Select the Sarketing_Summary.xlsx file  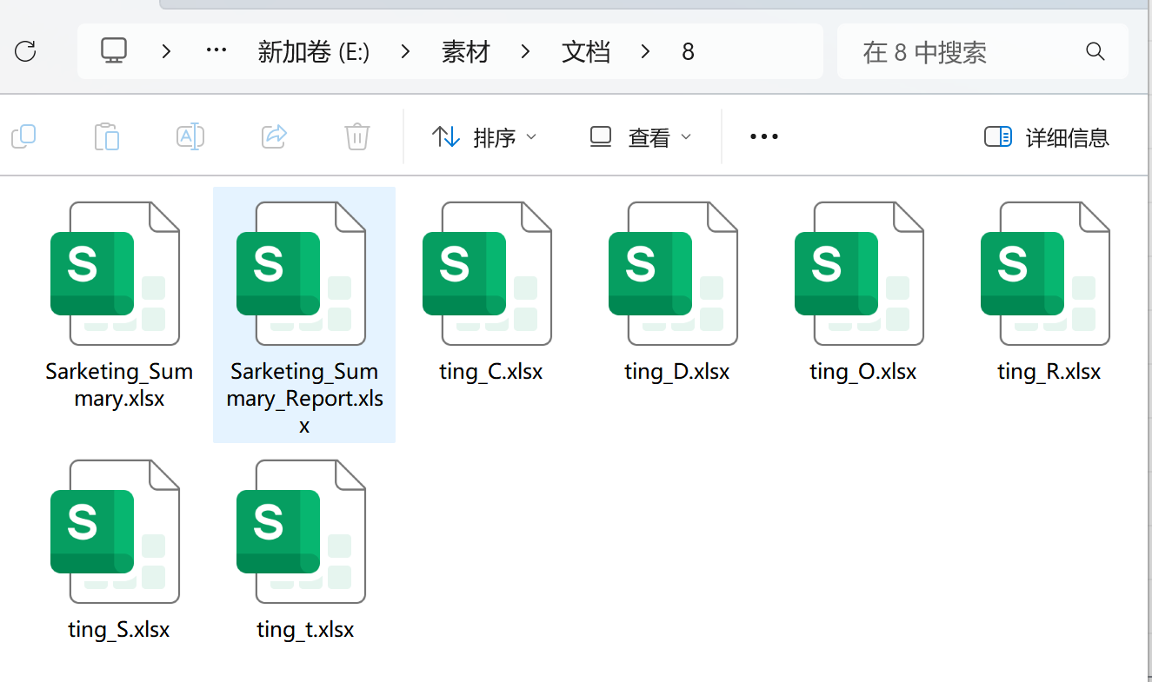pos(119,274)
